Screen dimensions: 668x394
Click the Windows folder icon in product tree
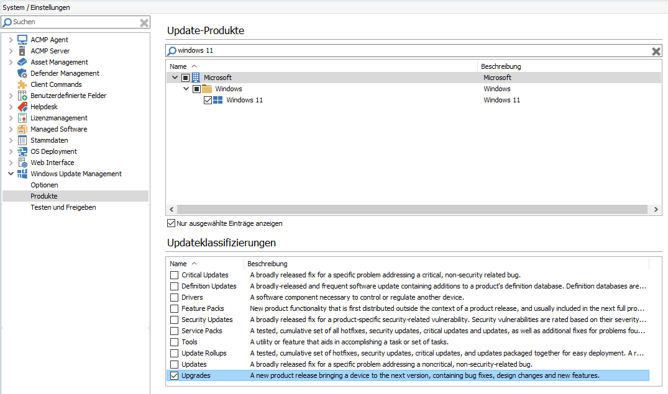pos(207,89)
